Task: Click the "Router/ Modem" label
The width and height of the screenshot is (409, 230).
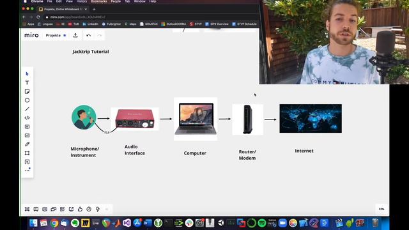Action: click(x=247, y=155)
